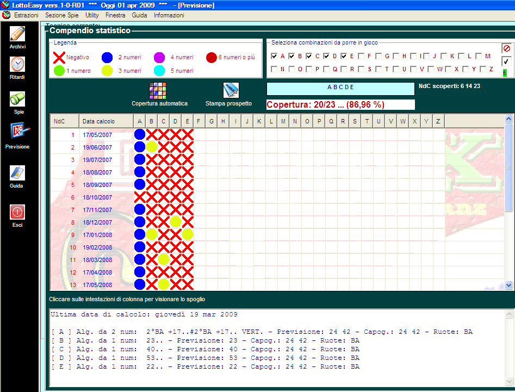The width and height of the screenshot is (515, 392).
Task: Click the red Negativo legend cross
Action: coord(59,58)
